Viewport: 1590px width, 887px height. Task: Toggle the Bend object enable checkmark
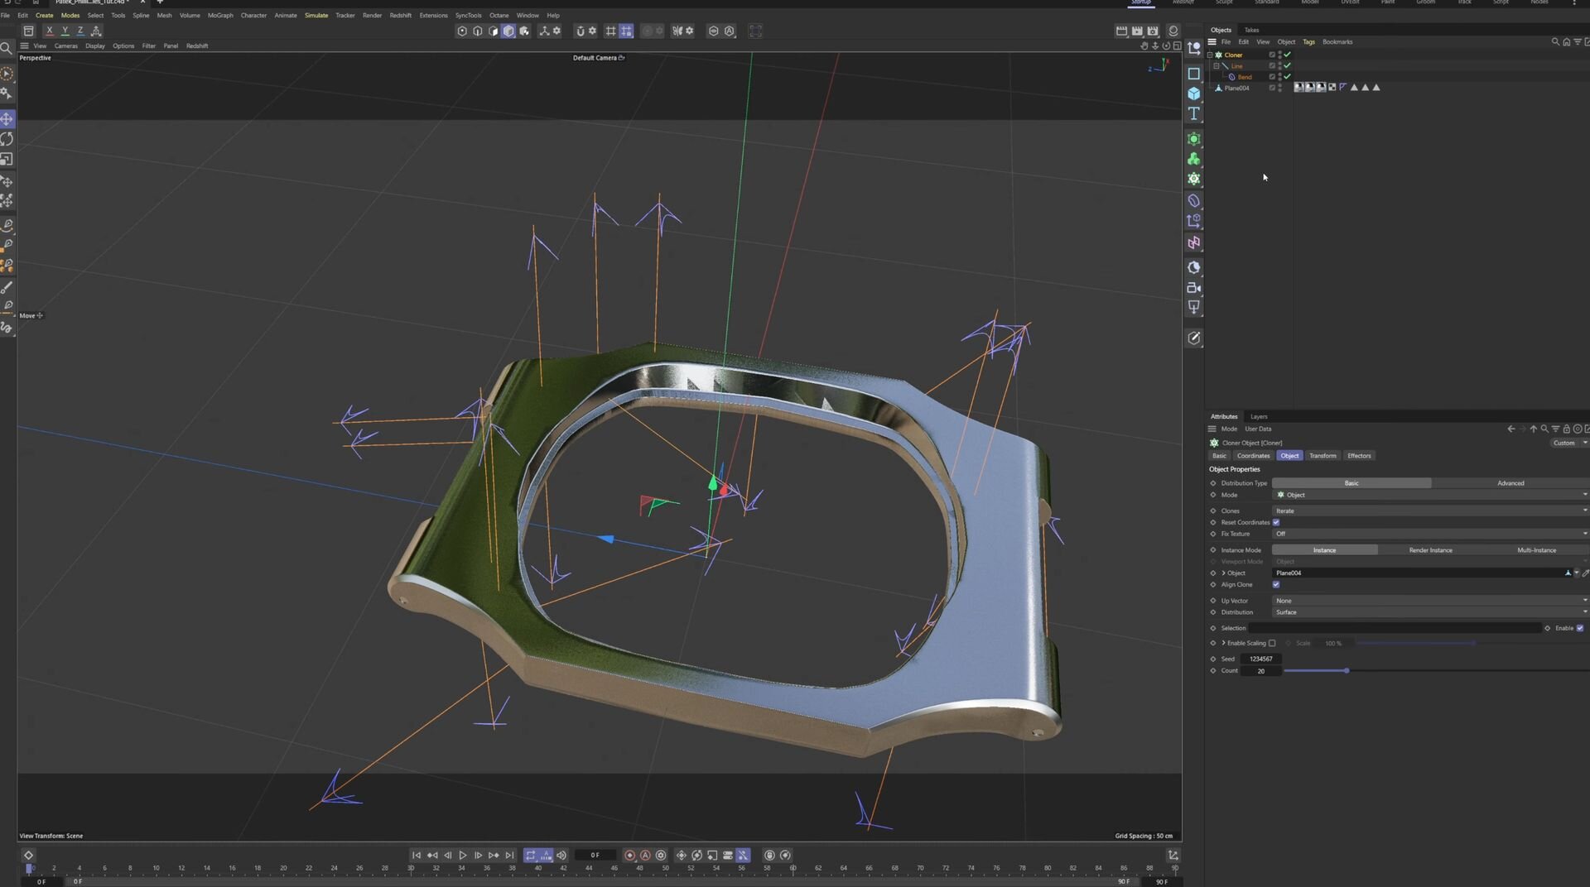(1287, 77)
